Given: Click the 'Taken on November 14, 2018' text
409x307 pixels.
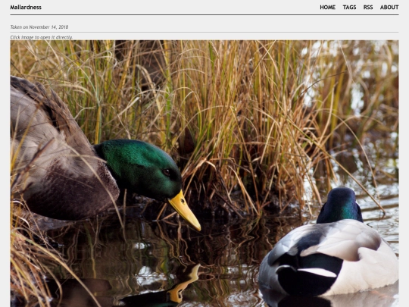Looking at the screenshot, I should pyautogui.click(x=39, y=27).
